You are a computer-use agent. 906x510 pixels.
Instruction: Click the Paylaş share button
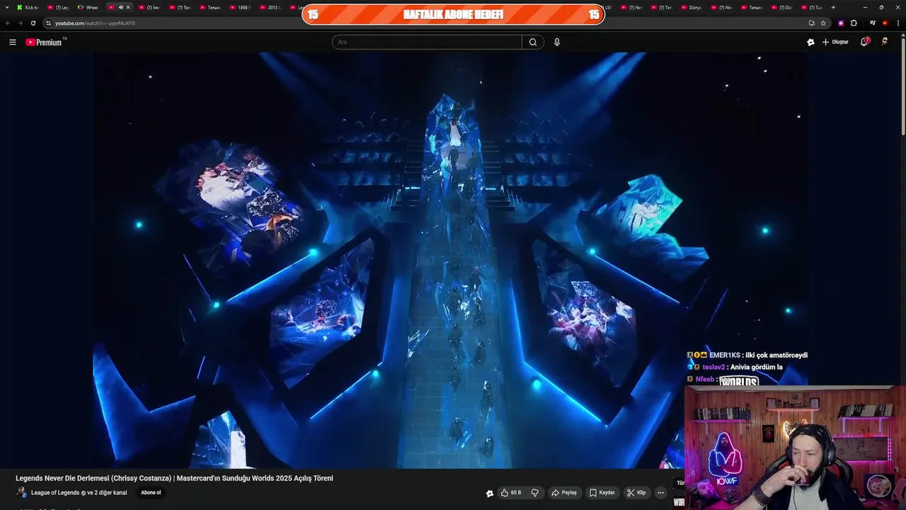pyautogui.click(x=564, y=493)
